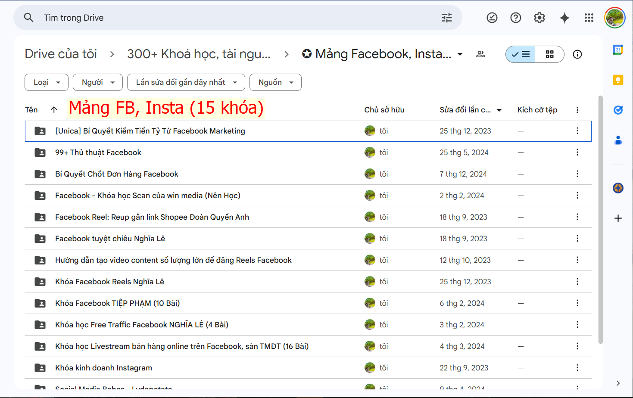This screenshot has width=633, height=398.
Task: Click the date 4 thg 3, 2024
Action: tap(462, 346)
